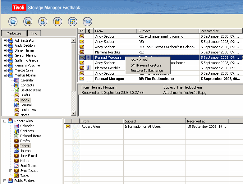
Task: Select email 'RE: exchange email is running'
Action: click(x=160, y=36)
